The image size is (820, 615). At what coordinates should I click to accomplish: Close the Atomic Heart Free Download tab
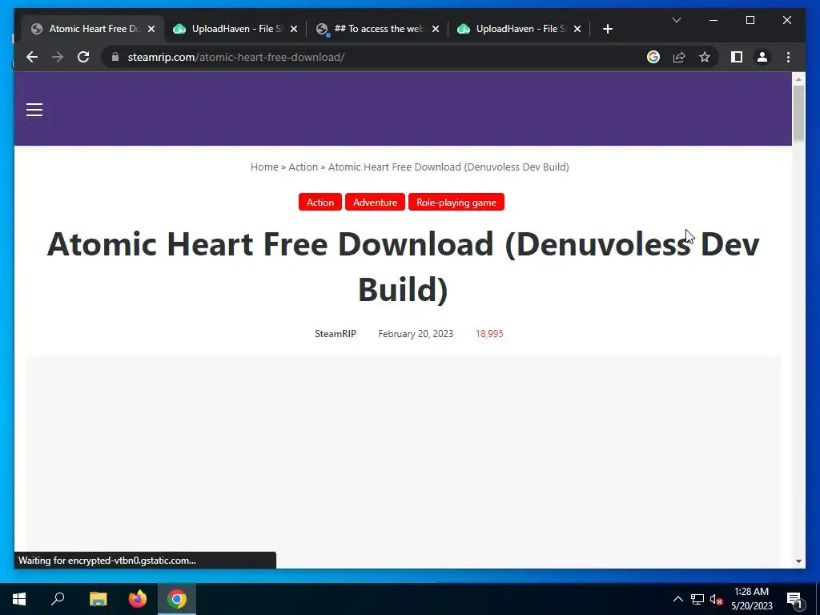tap(151, 29)
